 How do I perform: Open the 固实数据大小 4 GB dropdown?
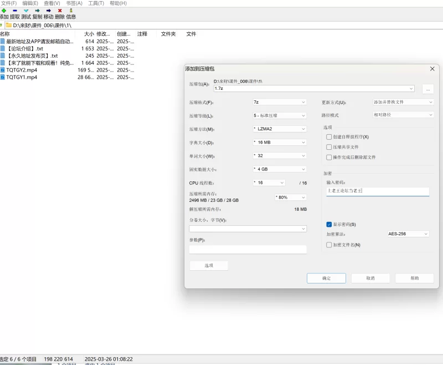tap(280, 169)
